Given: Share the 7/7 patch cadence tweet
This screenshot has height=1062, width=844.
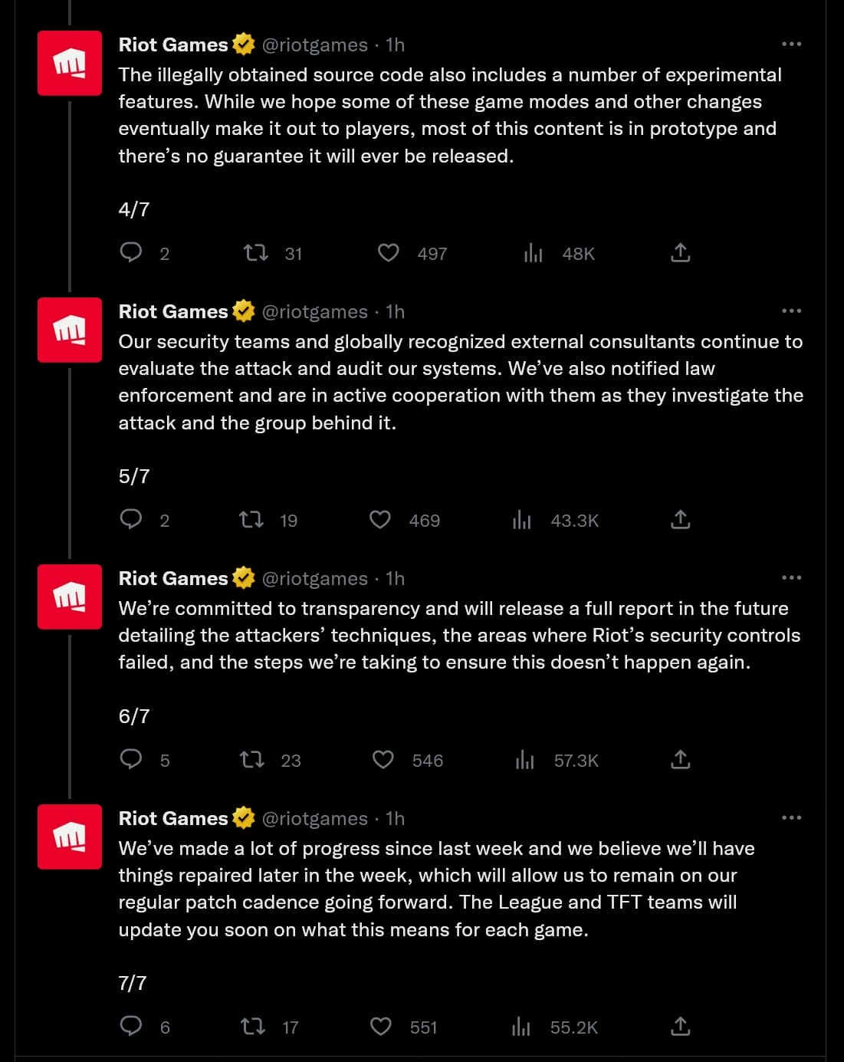Looking at the screenshot, I should point(680,1026).
